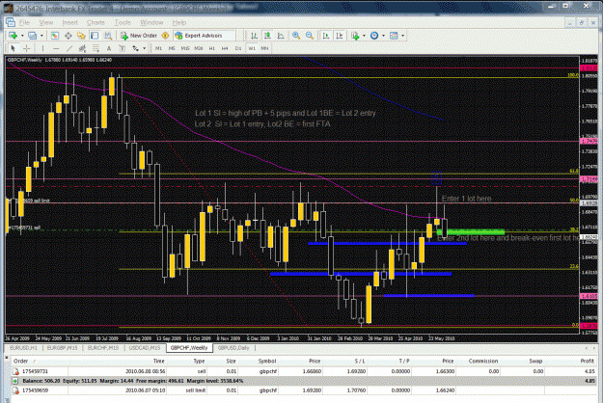Switch chart to Bar Chart mode
The image size is (603, 403).
tap(254, 36)
